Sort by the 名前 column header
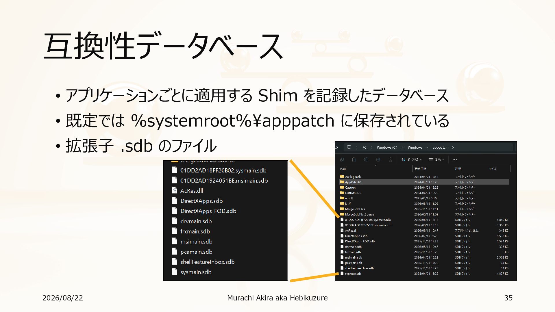 tap(343, 169)
